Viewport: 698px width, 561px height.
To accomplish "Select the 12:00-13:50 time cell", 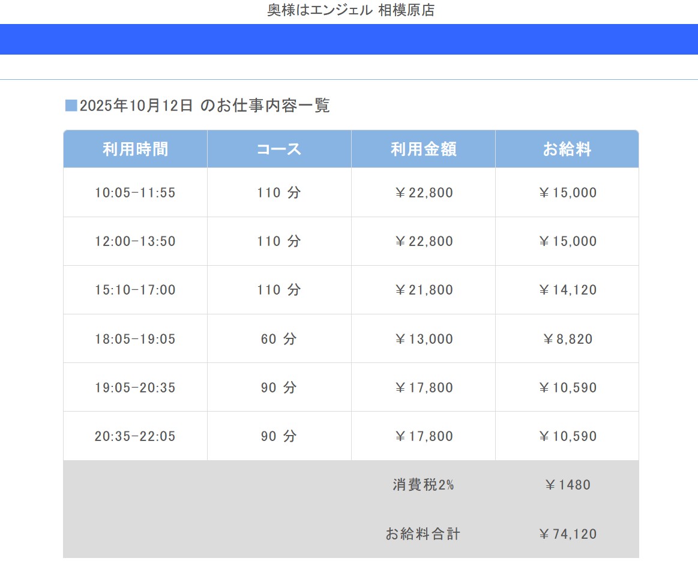I will pyautogui.click(x=135, y=241).
